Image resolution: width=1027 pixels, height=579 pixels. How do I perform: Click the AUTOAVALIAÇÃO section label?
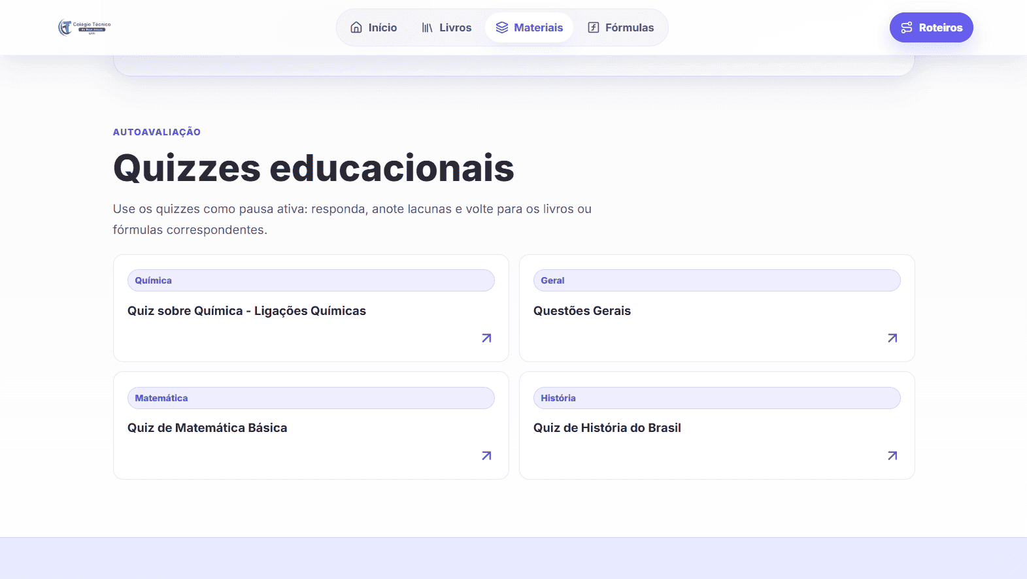157,132
